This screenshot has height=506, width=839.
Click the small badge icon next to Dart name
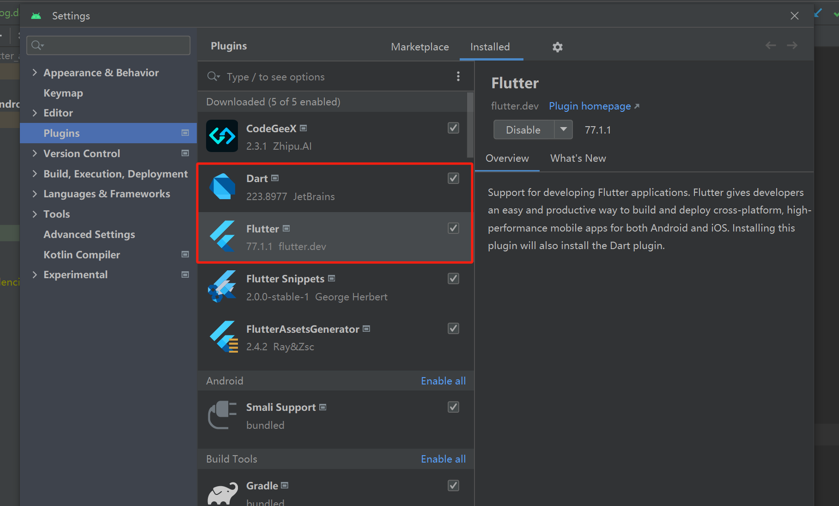coord(275,178)
